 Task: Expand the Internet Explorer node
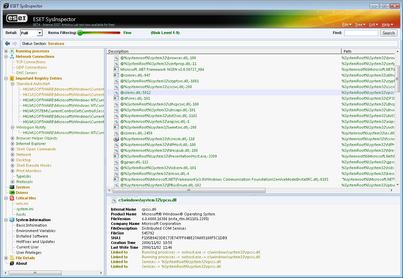click(12, 144)
